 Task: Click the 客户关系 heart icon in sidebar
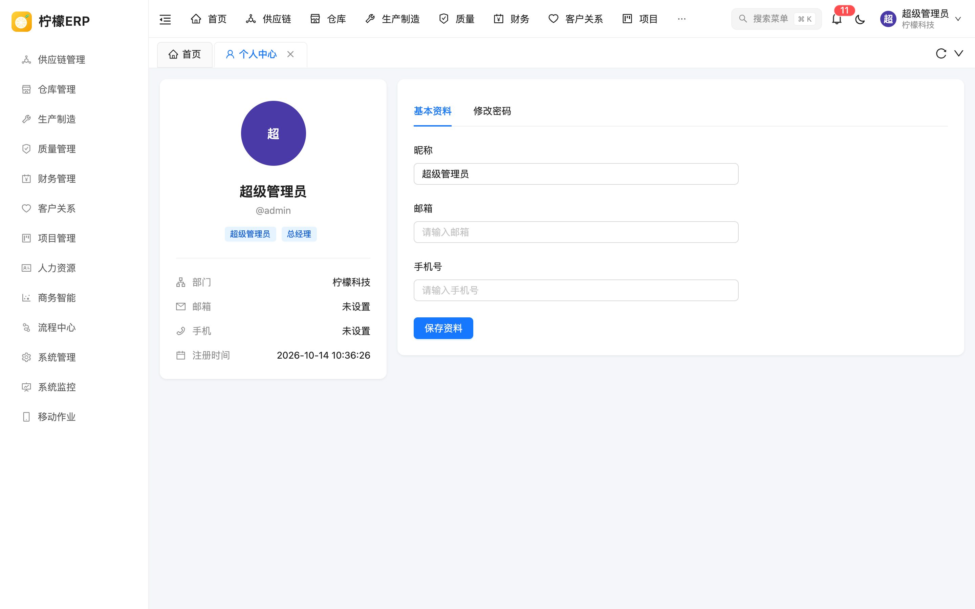(x=26, y=209)
